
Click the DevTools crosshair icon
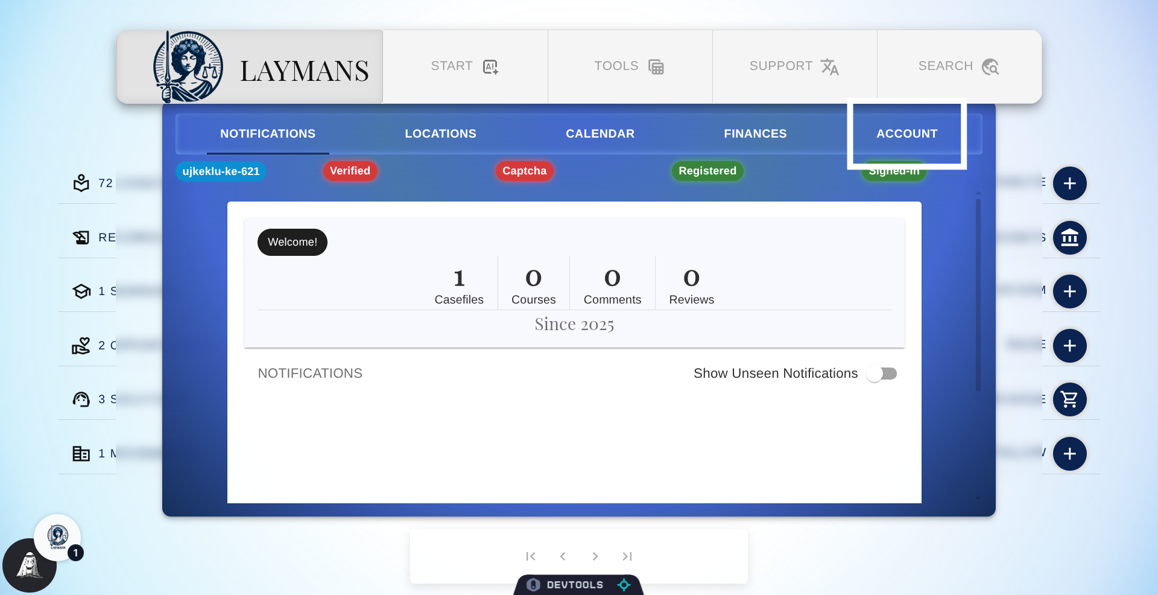(625, 585)
